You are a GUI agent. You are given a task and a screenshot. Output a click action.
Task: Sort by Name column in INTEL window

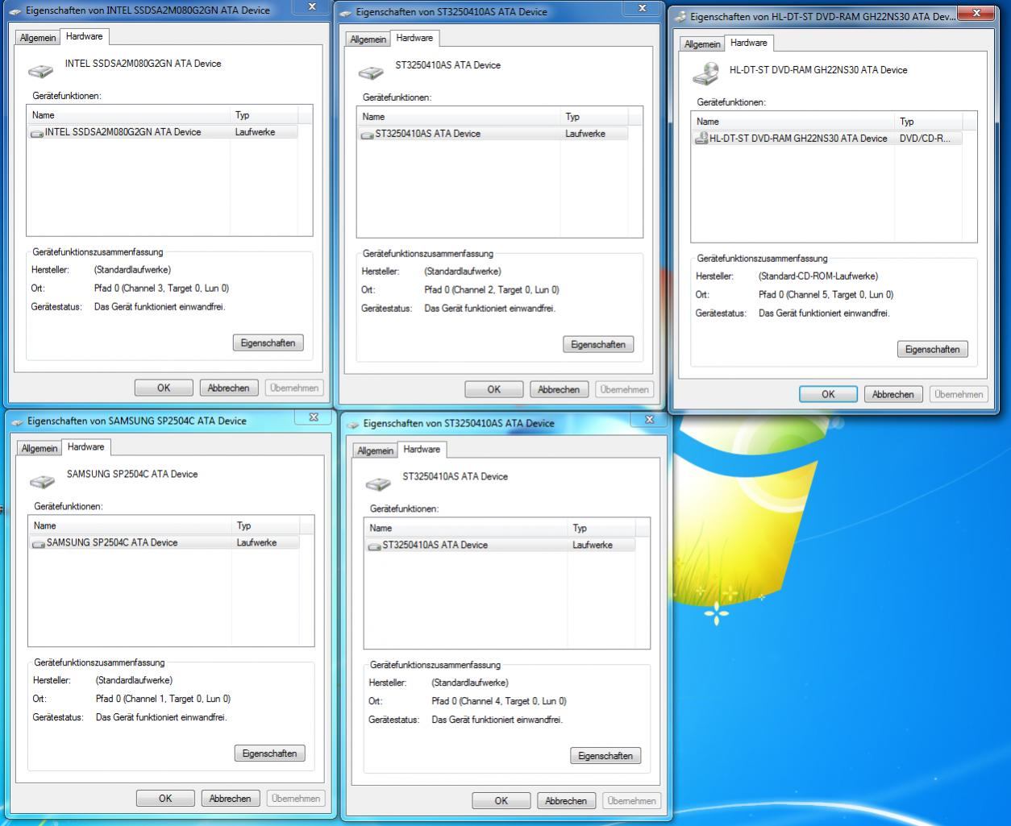[128, 115]
